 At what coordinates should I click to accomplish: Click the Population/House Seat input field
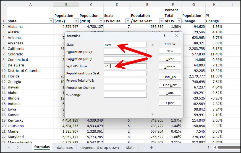tap(125, 73)
